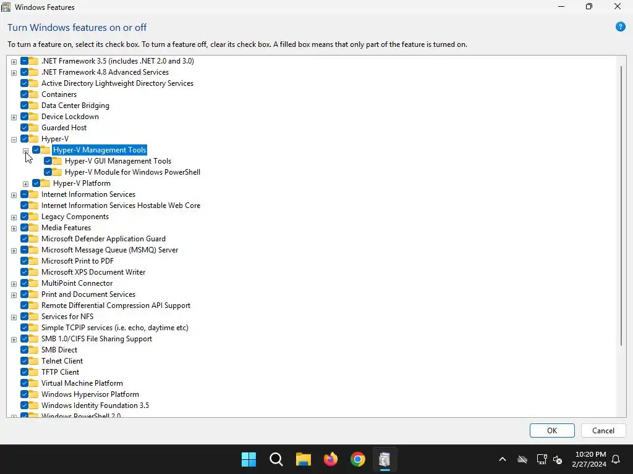
Task: Toggle the .NET Framework 3.5 checkbox
Action: [24, 61]
